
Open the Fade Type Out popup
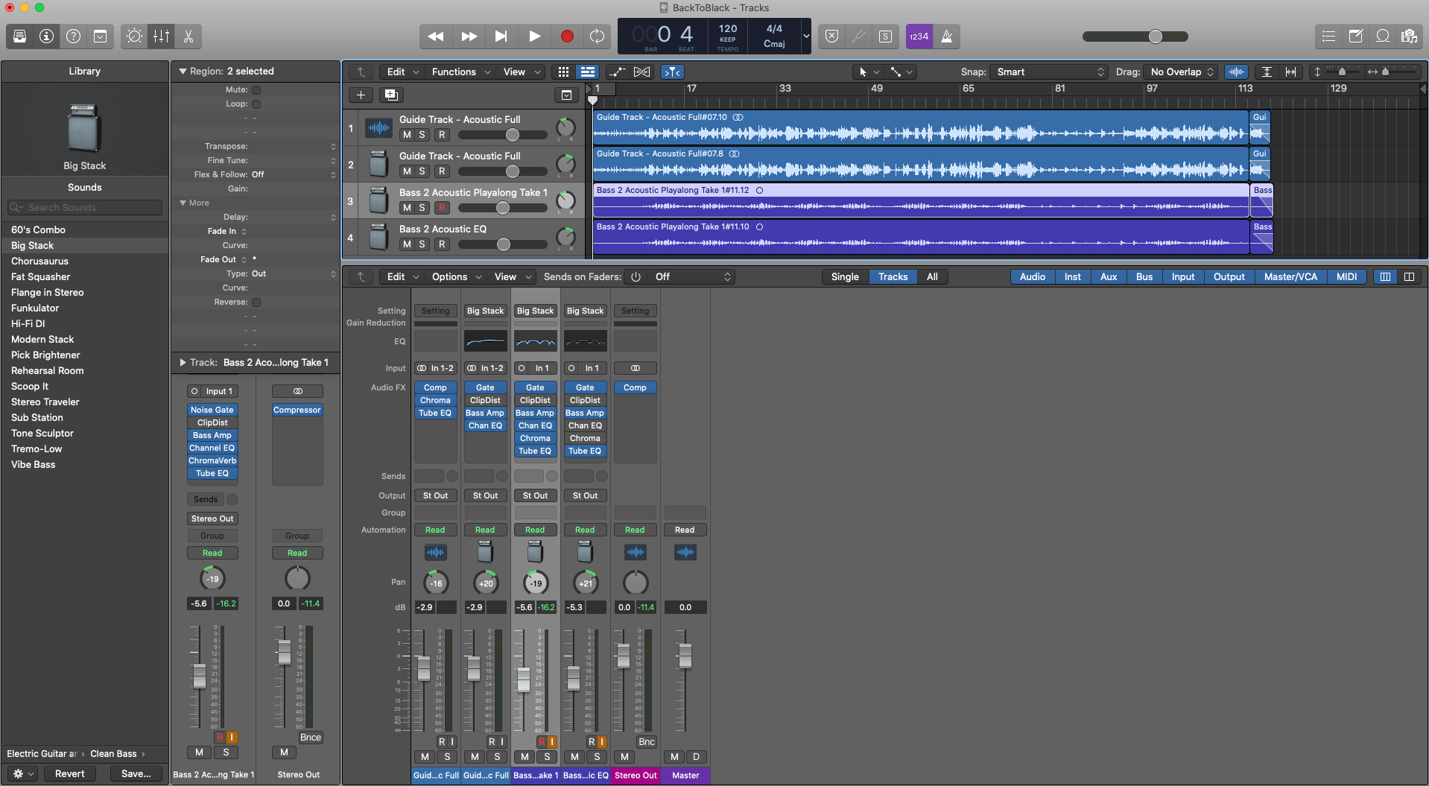coord(294,273)
